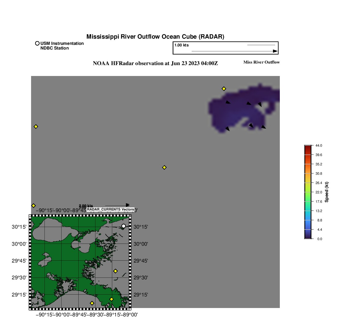Click the USM Instrumentation legend circle symbol
The image size is (342, 327).
37,44
